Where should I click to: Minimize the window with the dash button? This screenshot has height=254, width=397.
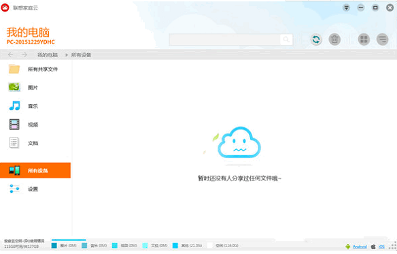click(x=361, y=7)
